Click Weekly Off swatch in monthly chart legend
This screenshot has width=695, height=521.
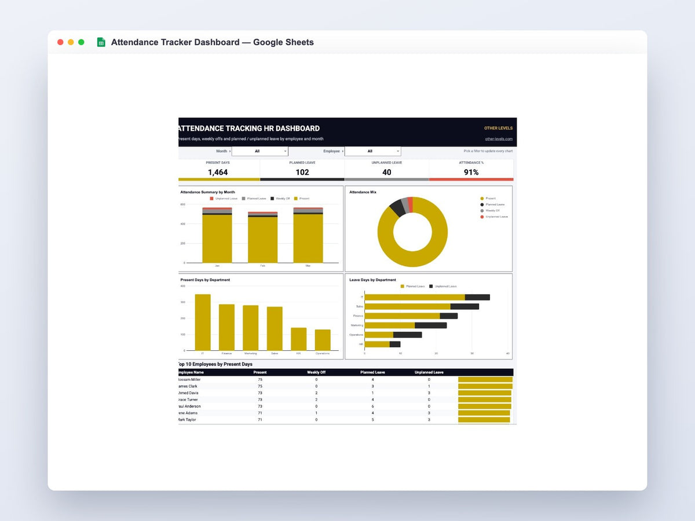[x=273, y=199]
